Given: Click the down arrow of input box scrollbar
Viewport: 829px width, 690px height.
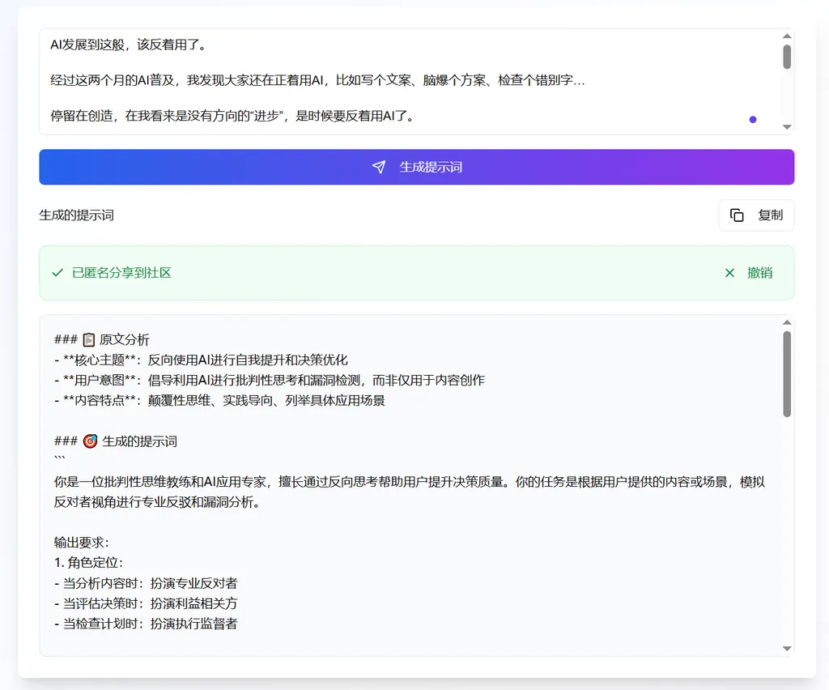Looking at the screenshot, I should click(x=787, y=127).
